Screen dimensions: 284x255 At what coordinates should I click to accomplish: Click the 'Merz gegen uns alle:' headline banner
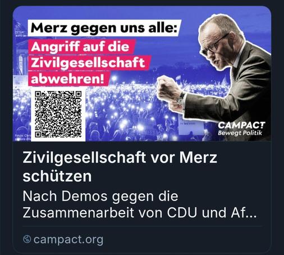[x=104, y=28]
